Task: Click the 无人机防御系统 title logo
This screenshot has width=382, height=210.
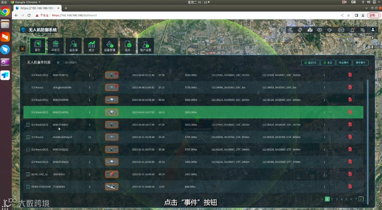Action: [39, 30]
